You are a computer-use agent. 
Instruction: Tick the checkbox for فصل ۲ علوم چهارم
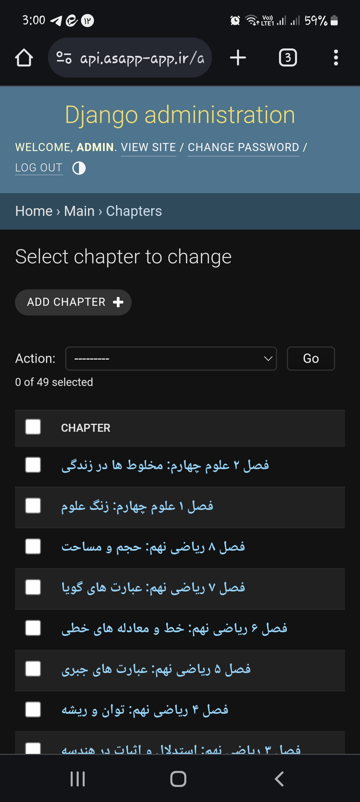pos(33,465)
